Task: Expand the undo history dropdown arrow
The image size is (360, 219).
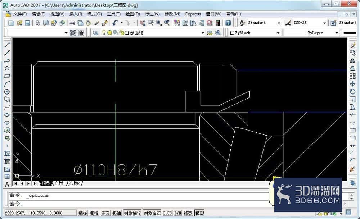Action: [122, 23]
